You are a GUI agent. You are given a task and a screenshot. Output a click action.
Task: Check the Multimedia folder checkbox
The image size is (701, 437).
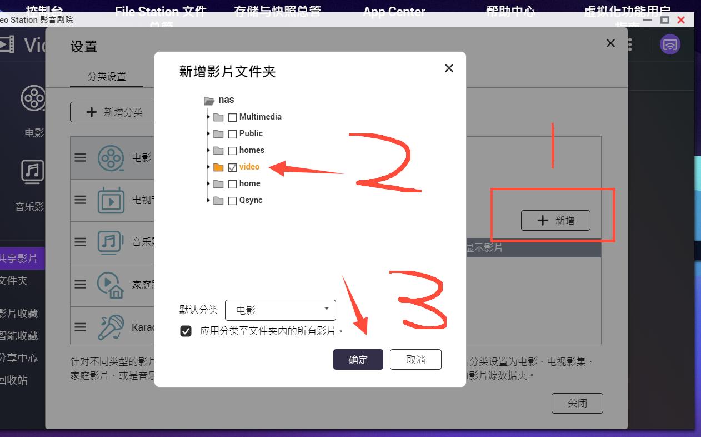[232, 117]
